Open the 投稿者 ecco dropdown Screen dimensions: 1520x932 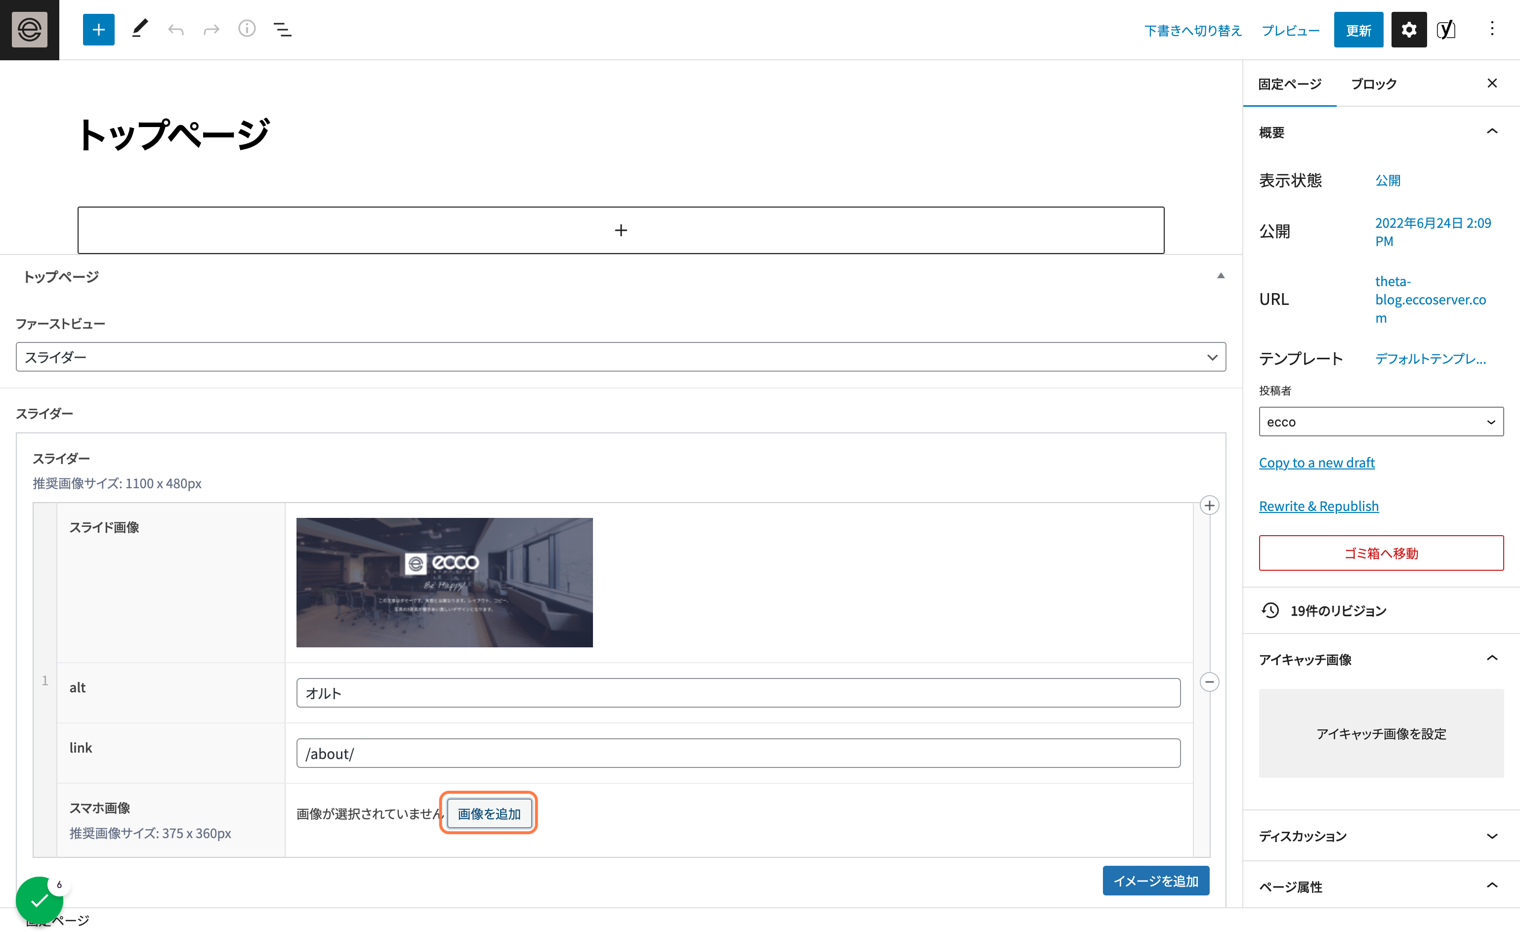[1381, 422]
